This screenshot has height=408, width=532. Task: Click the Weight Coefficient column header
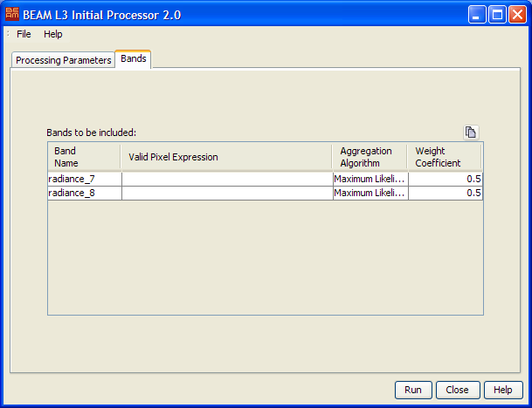click(445, 157)
